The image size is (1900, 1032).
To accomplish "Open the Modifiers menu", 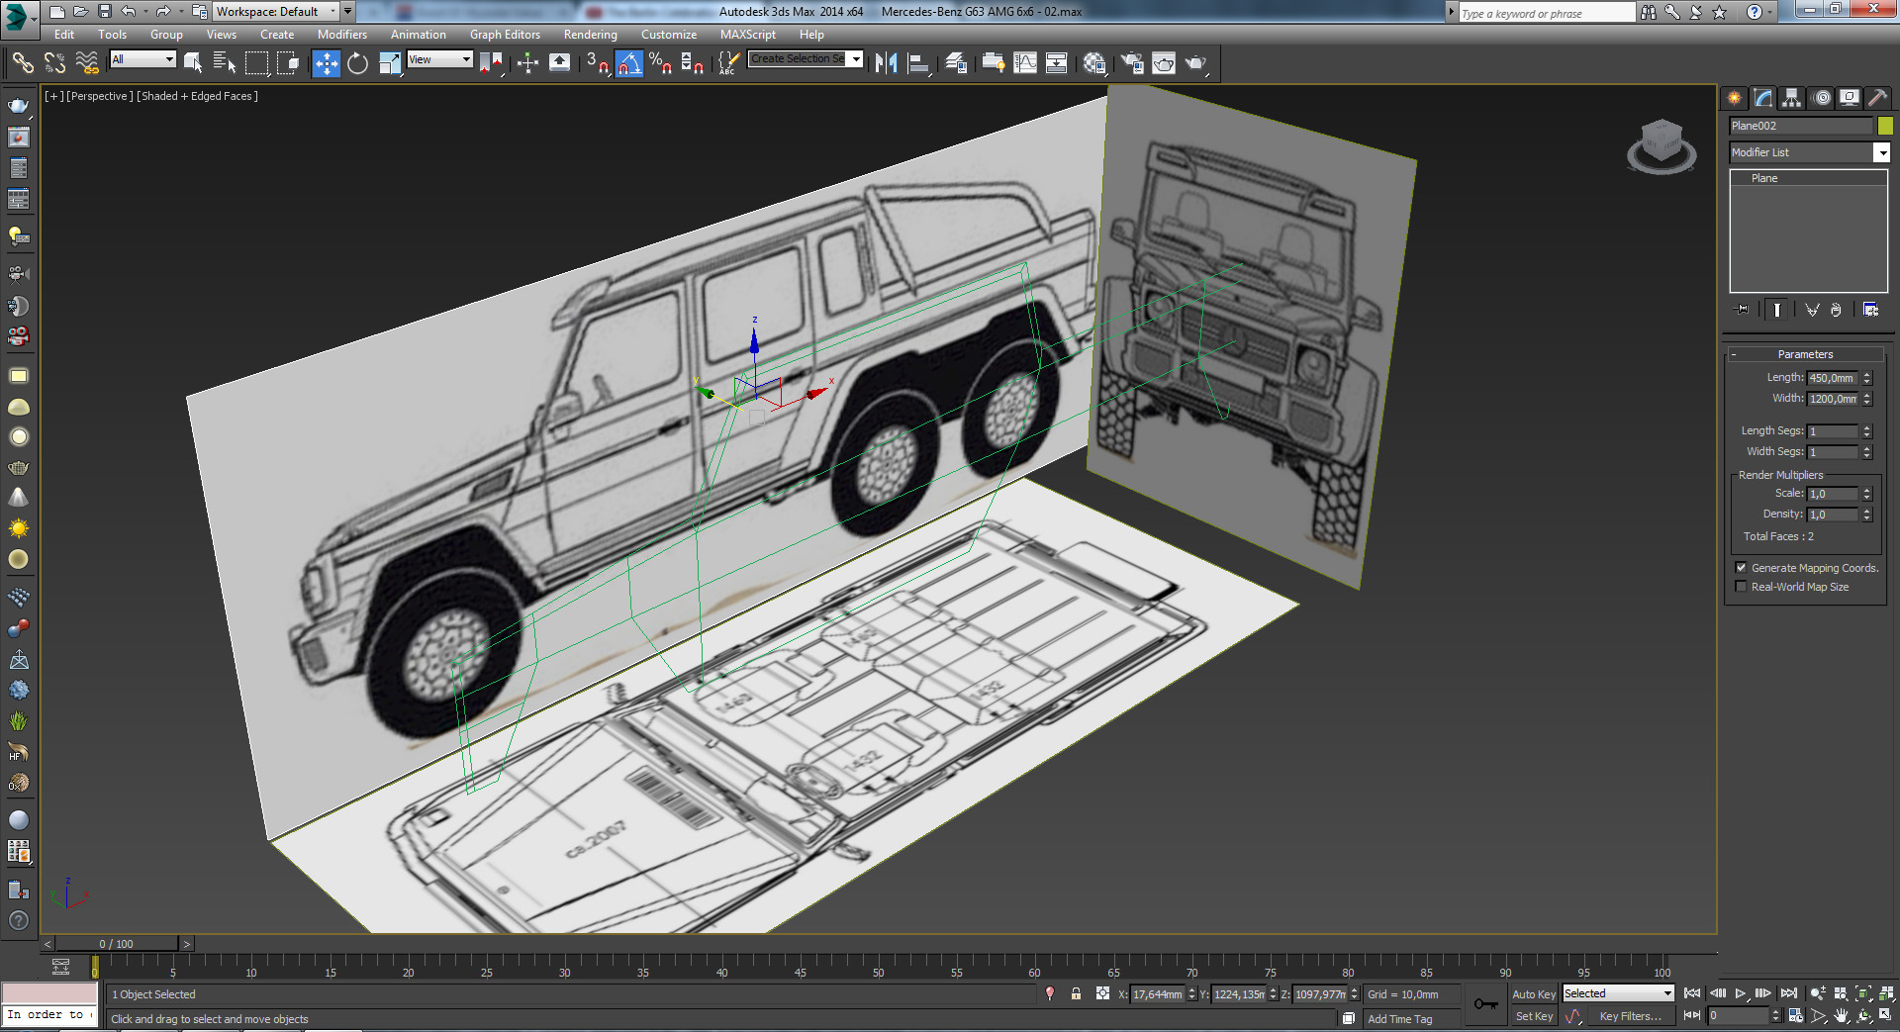I will (x=341, y=35).
